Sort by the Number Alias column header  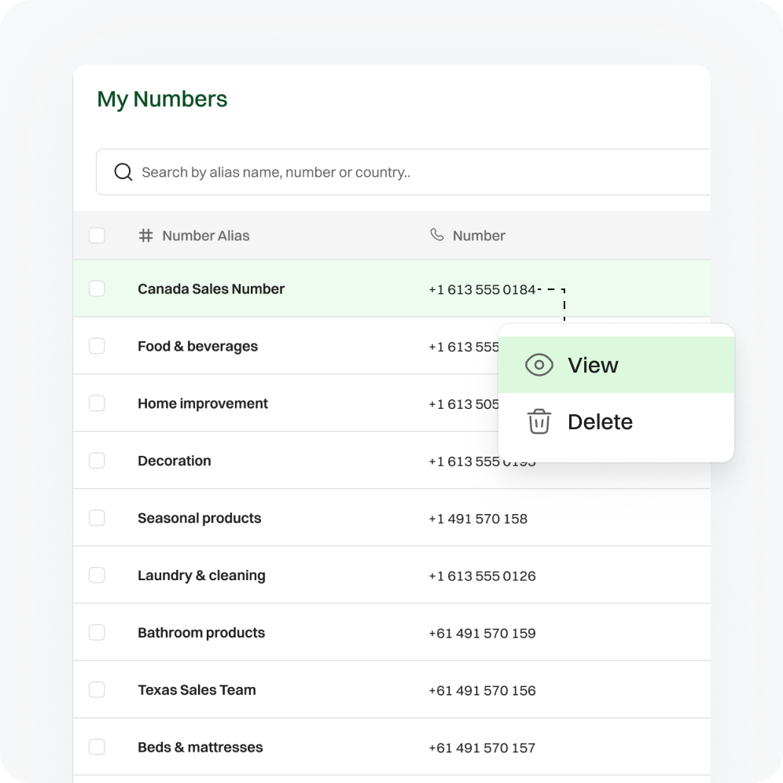[205, 235]
